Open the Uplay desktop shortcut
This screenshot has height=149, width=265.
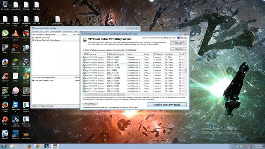pyautogui.click(x=26, y=49)
